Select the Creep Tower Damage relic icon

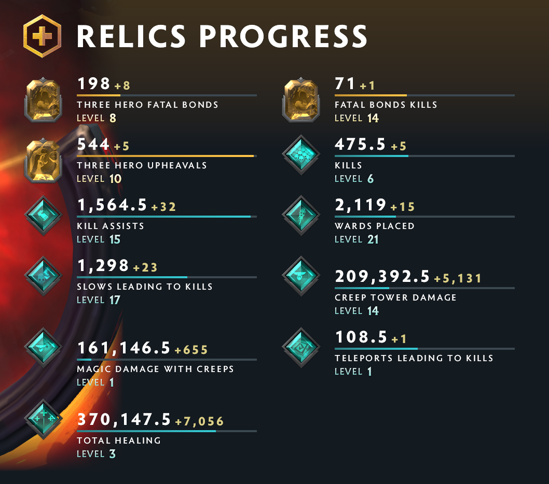301,276
